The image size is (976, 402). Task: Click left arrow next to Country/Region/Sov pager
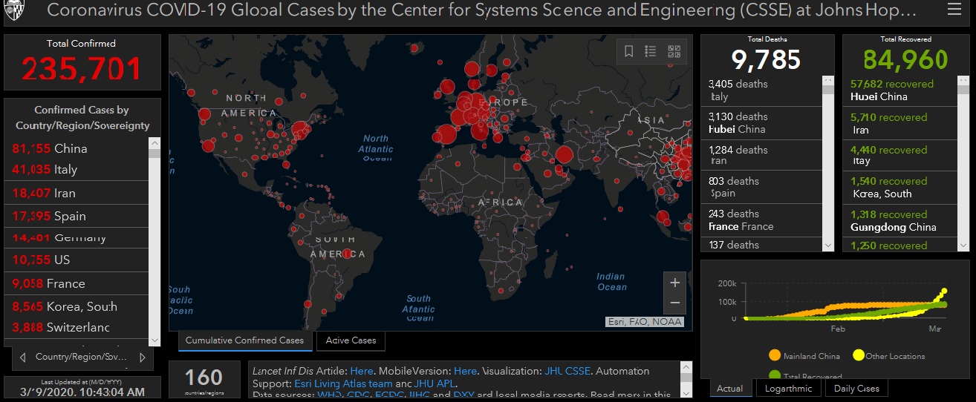(x=22, y=357)
